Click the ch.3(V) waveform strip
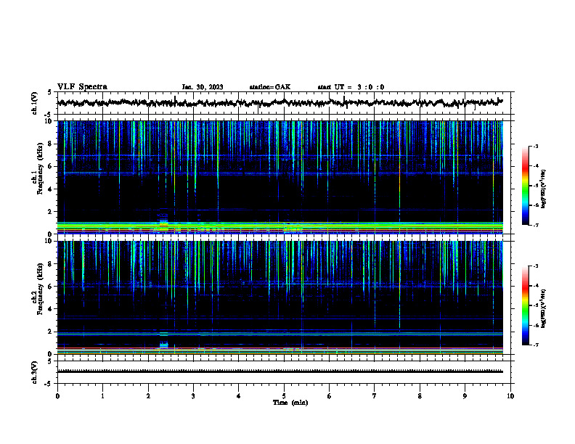575x444 pixels. [280, 371]
